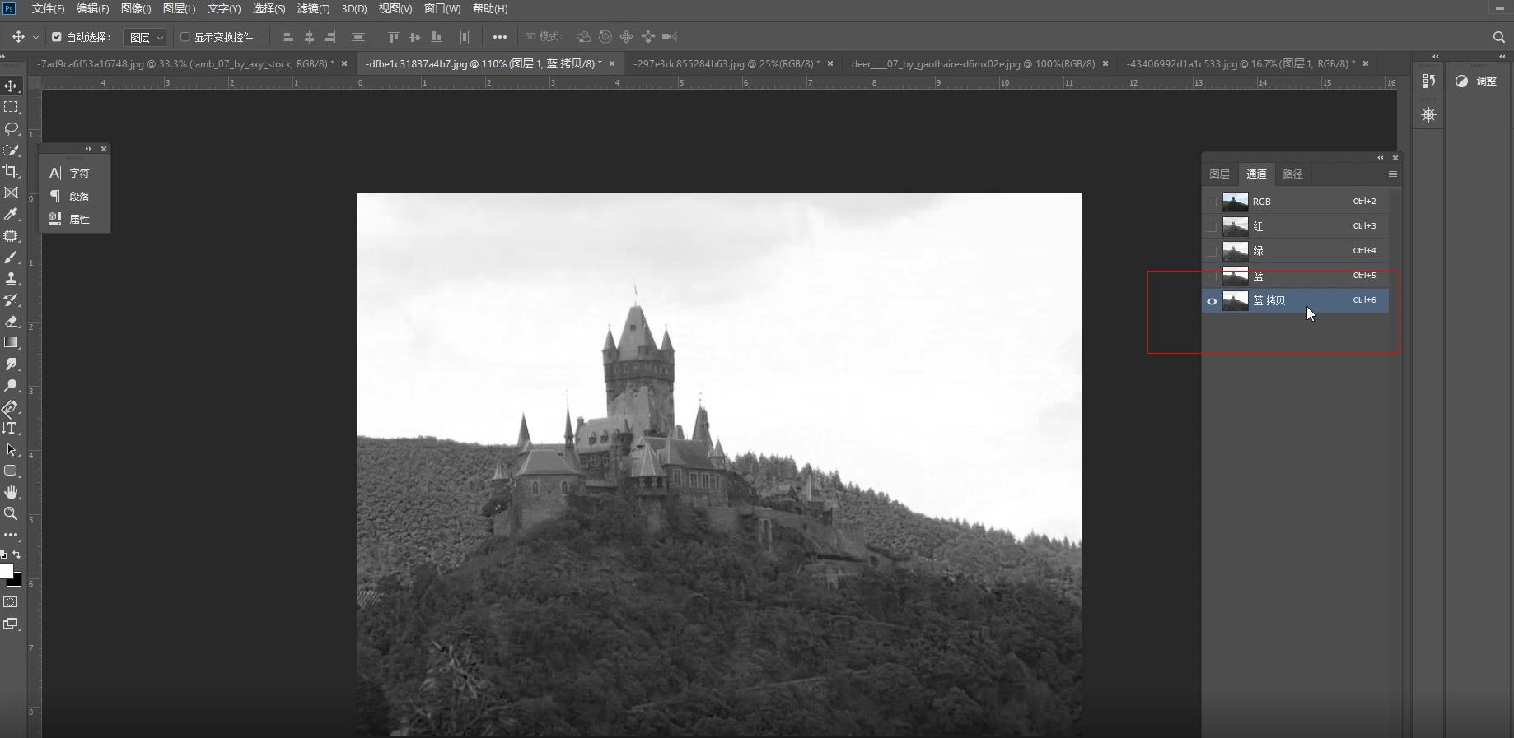Open the 字符 character panel button
This screenshot has width=1514, height=738.
pos(71,173)
